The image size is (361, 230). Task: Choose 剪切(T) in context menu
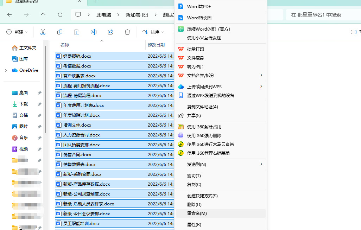[x=221, y=176]
